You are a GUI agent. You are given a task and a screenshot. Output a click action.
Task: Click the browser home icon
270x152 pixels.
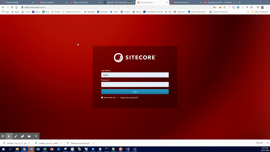tap(17, 7)
